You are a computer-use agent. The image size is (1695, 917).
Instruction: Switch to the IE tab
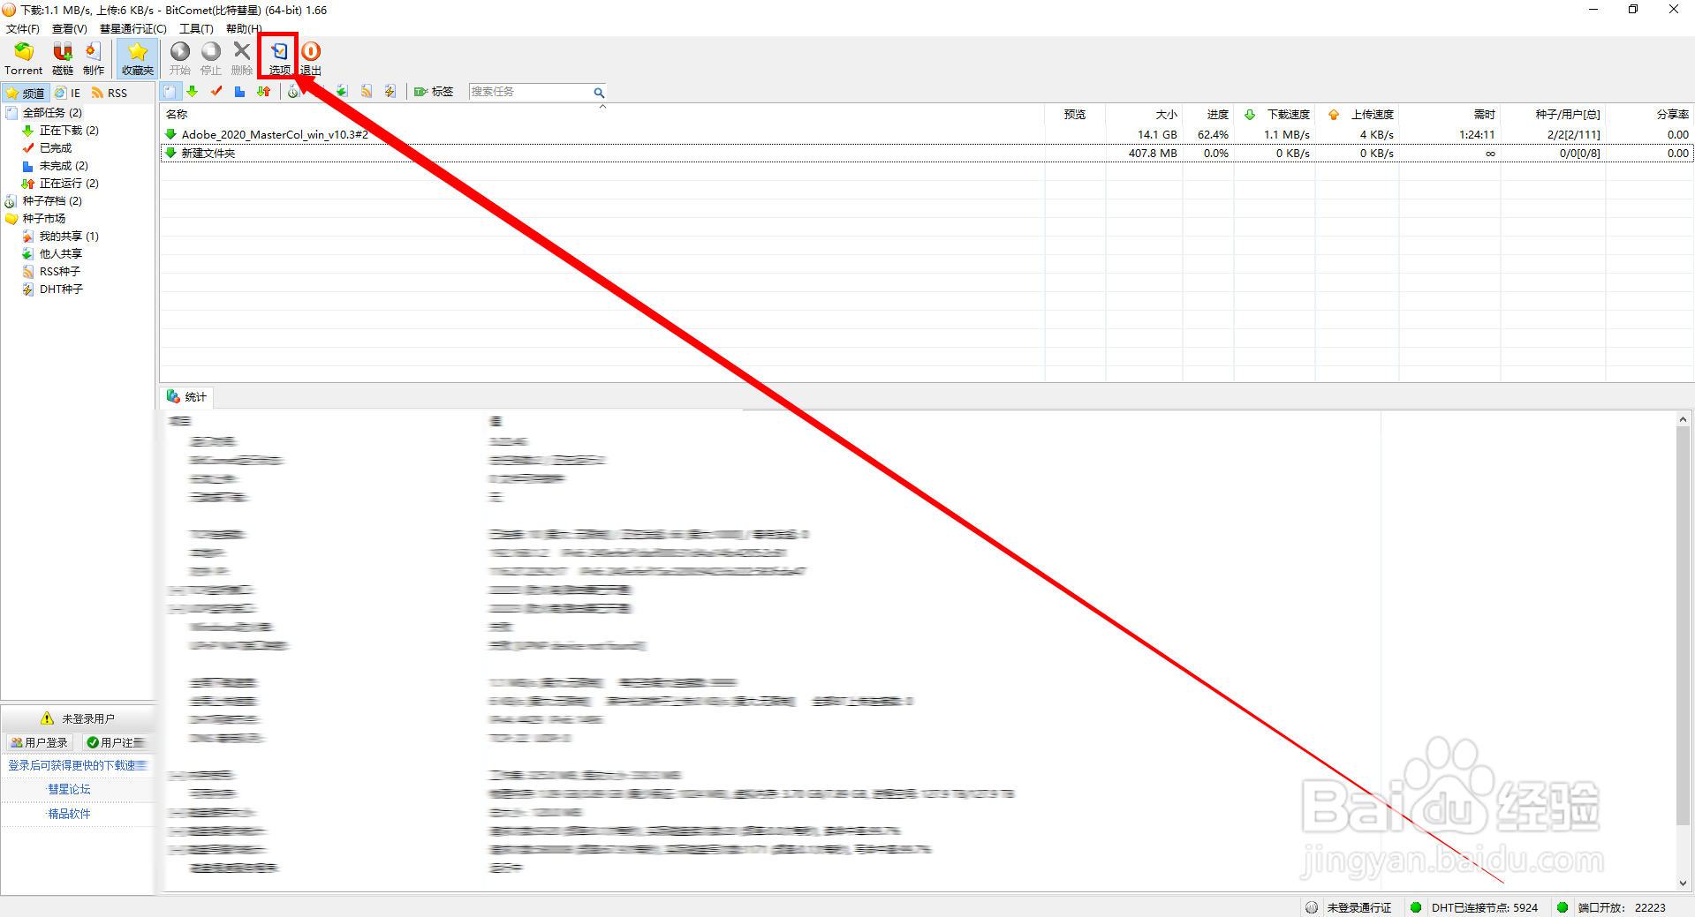pyautogui.click(x=67, y=93)
